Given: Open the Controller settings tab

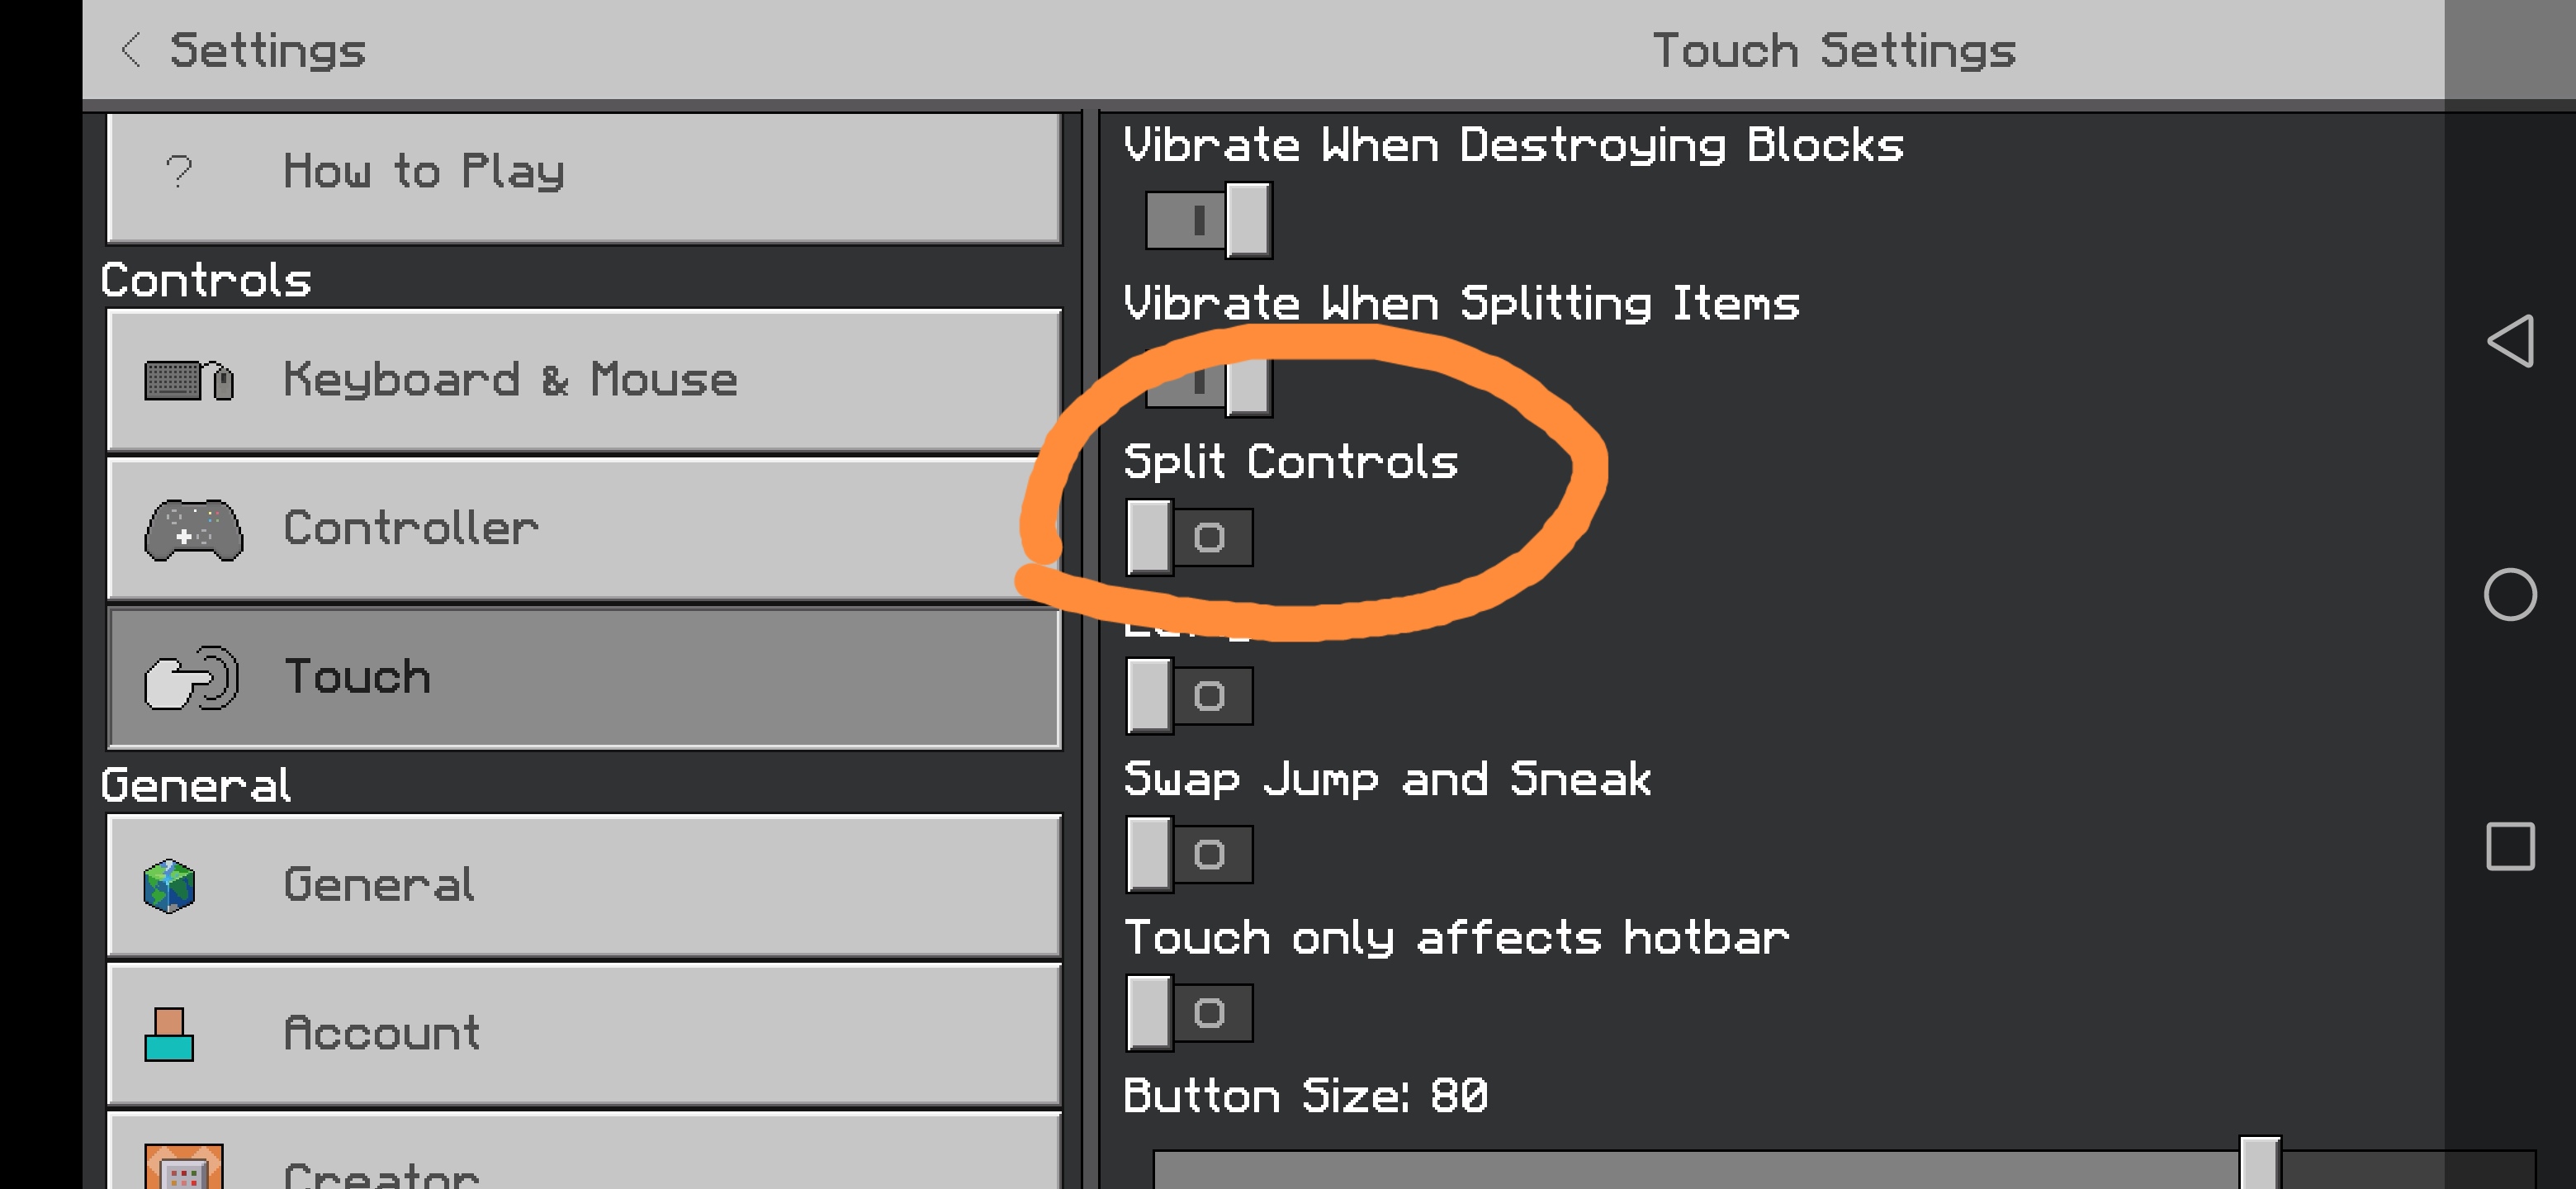Looking at the screenshot, I should (x=584, y=529).
